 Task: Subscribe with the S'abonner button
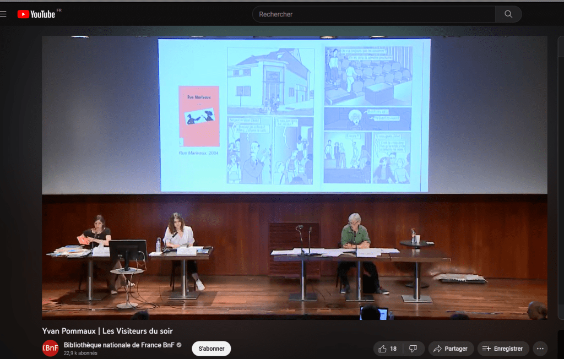(211, 349)
